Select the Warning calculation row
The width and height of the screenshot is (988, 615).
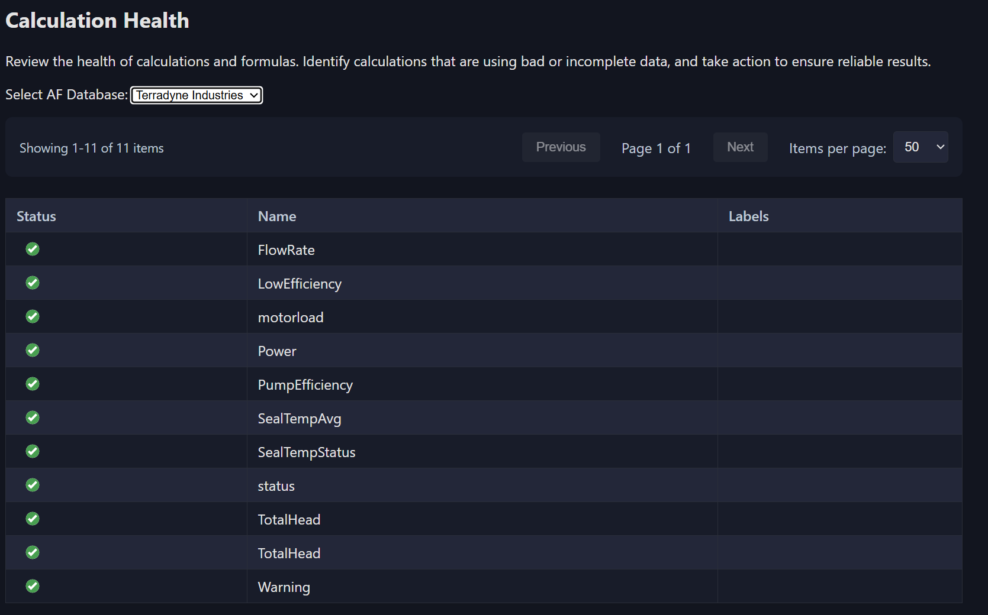284,586
